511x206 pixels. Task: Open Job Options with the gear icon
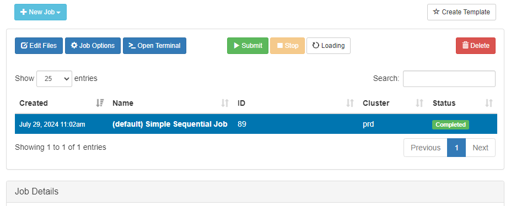coord(93,46)
